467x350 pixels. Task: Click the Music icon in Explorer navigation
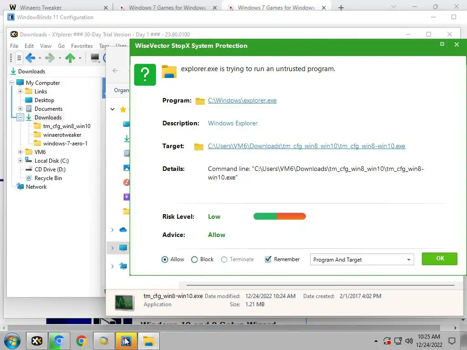[x=126, y=182]
